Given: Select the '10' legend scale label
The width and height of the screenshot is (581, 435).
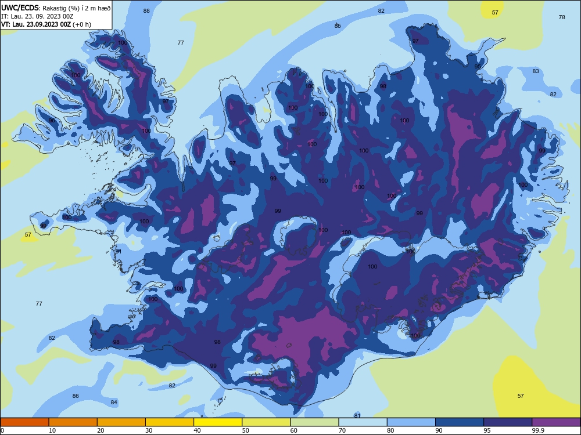Looking at the screenshot, I should (52, 430).
